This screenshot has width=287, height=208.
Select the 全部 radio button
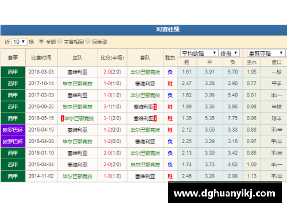[x=41, y=41]
